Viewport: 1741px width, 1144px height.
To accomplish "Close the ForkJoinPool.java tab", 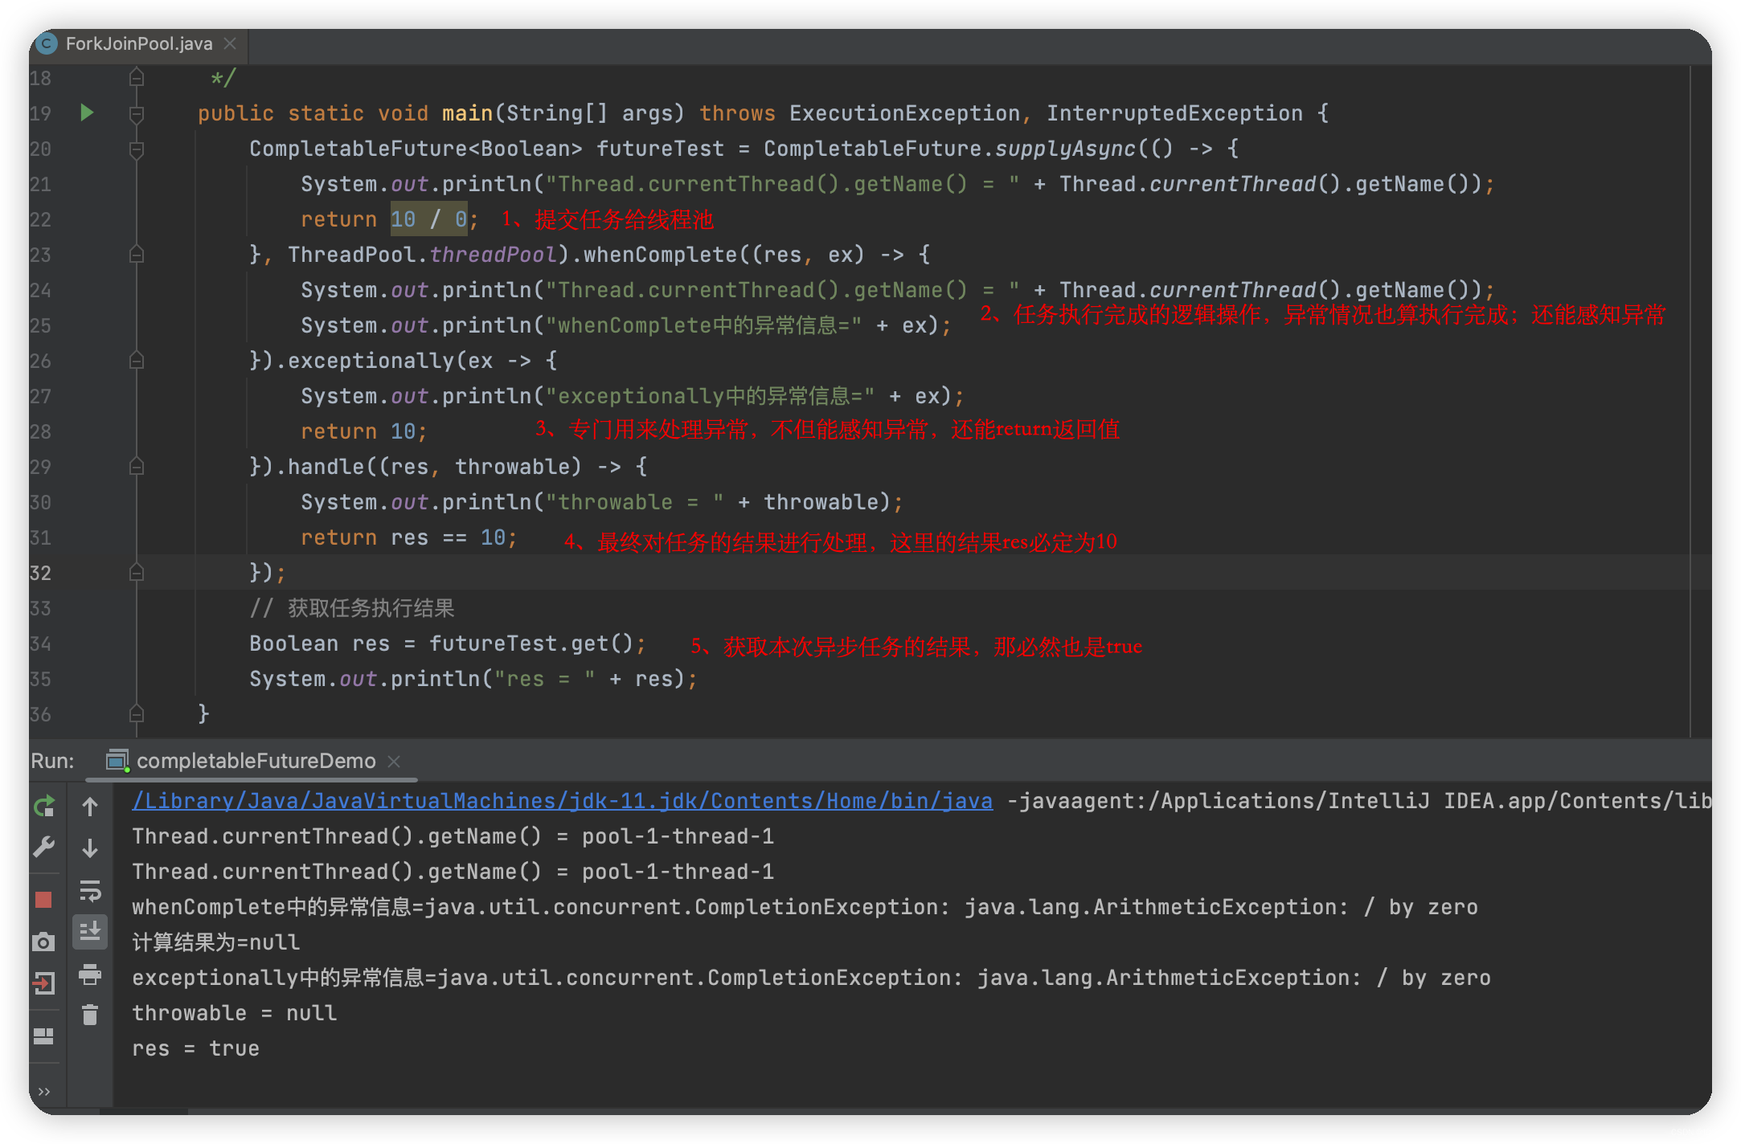I will click(230, 43).
